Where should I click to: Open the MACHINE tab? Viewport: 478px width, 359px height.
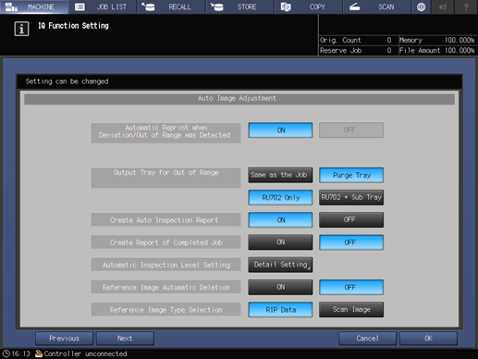coord(34,6)
